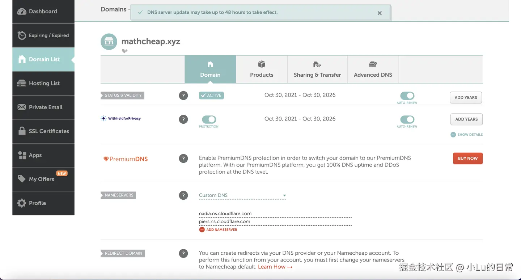
Task: Switch to the Domain tab
Action: coord(210,69)
